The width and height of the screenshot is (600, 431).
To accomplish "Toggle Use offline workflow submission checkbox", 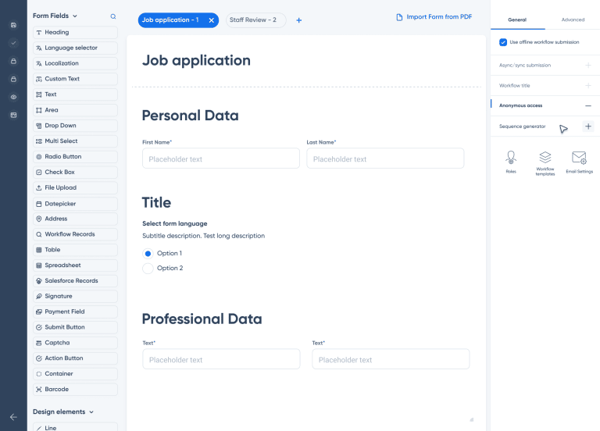I will (x=503, y=42).
